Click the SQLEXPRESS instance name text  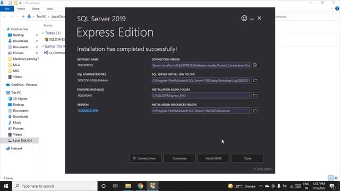tap(85, 65)
